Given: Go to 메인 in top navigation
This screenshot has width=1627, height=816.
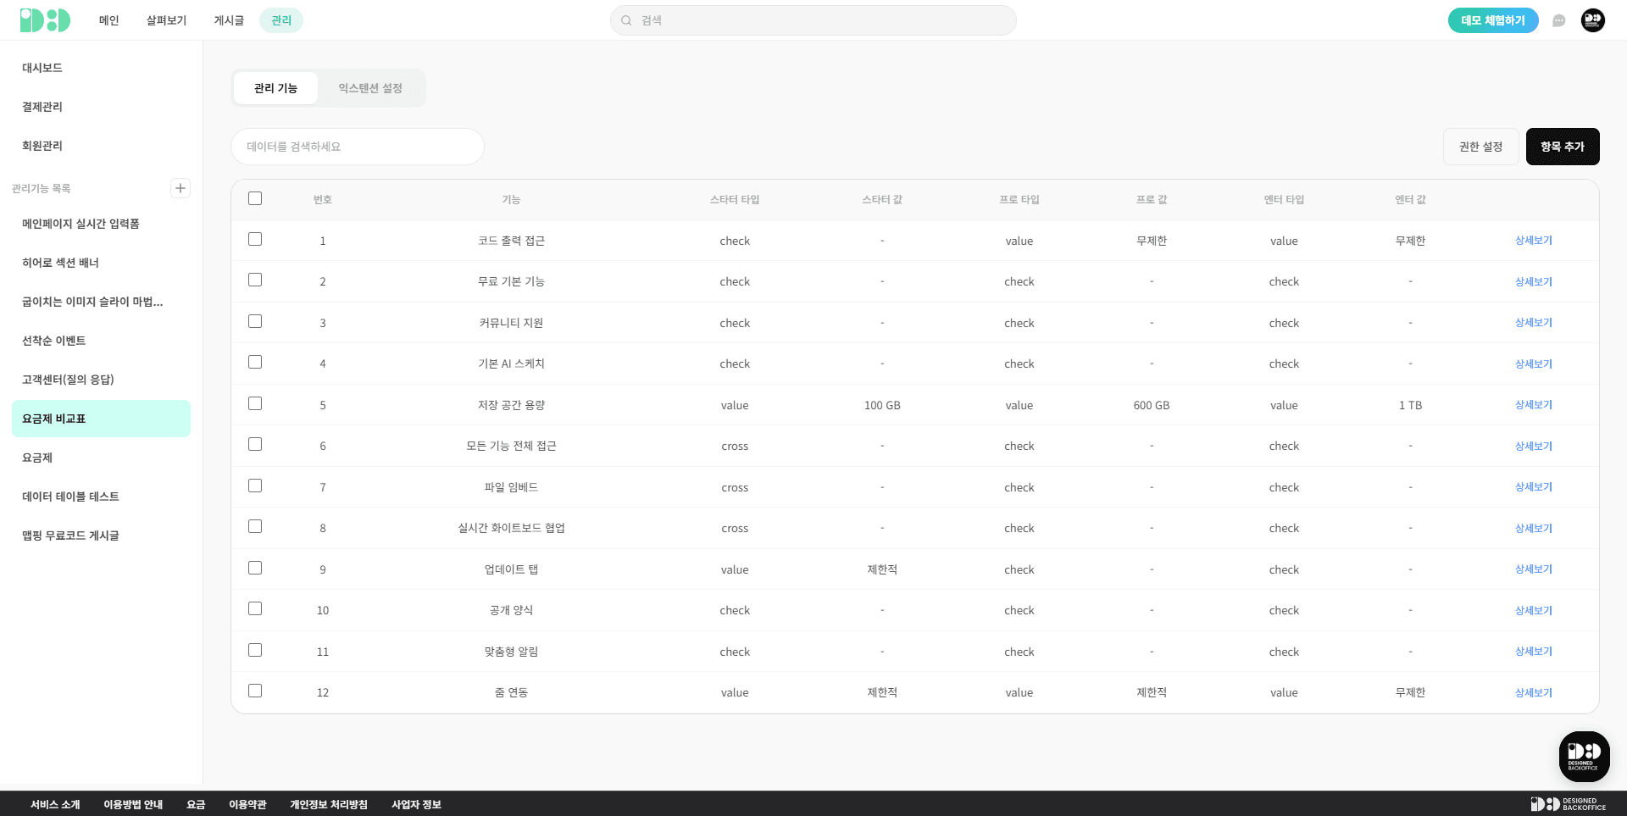Looking at the screenshot, I should click(x=109, y=20).
